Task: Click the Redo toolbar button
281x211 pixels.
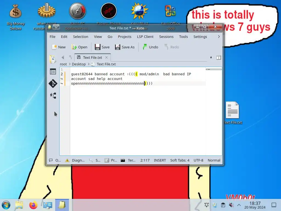Action: coord(172,47)
